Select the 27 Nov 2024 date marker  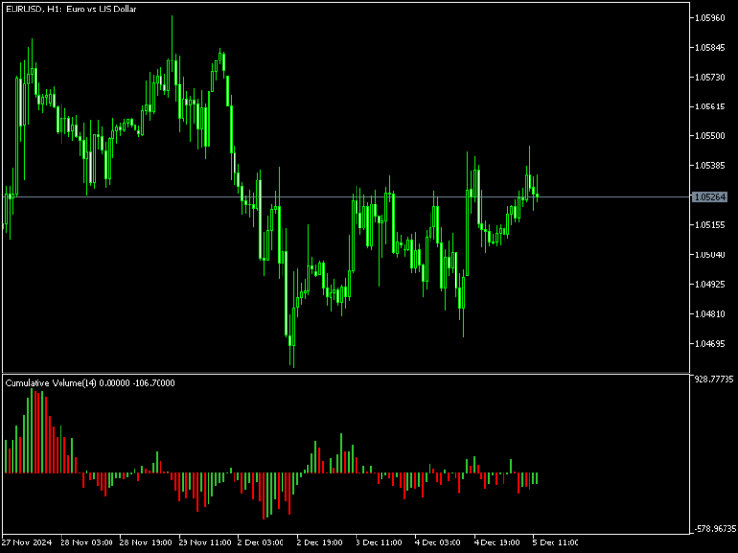(x=26, y=542)
